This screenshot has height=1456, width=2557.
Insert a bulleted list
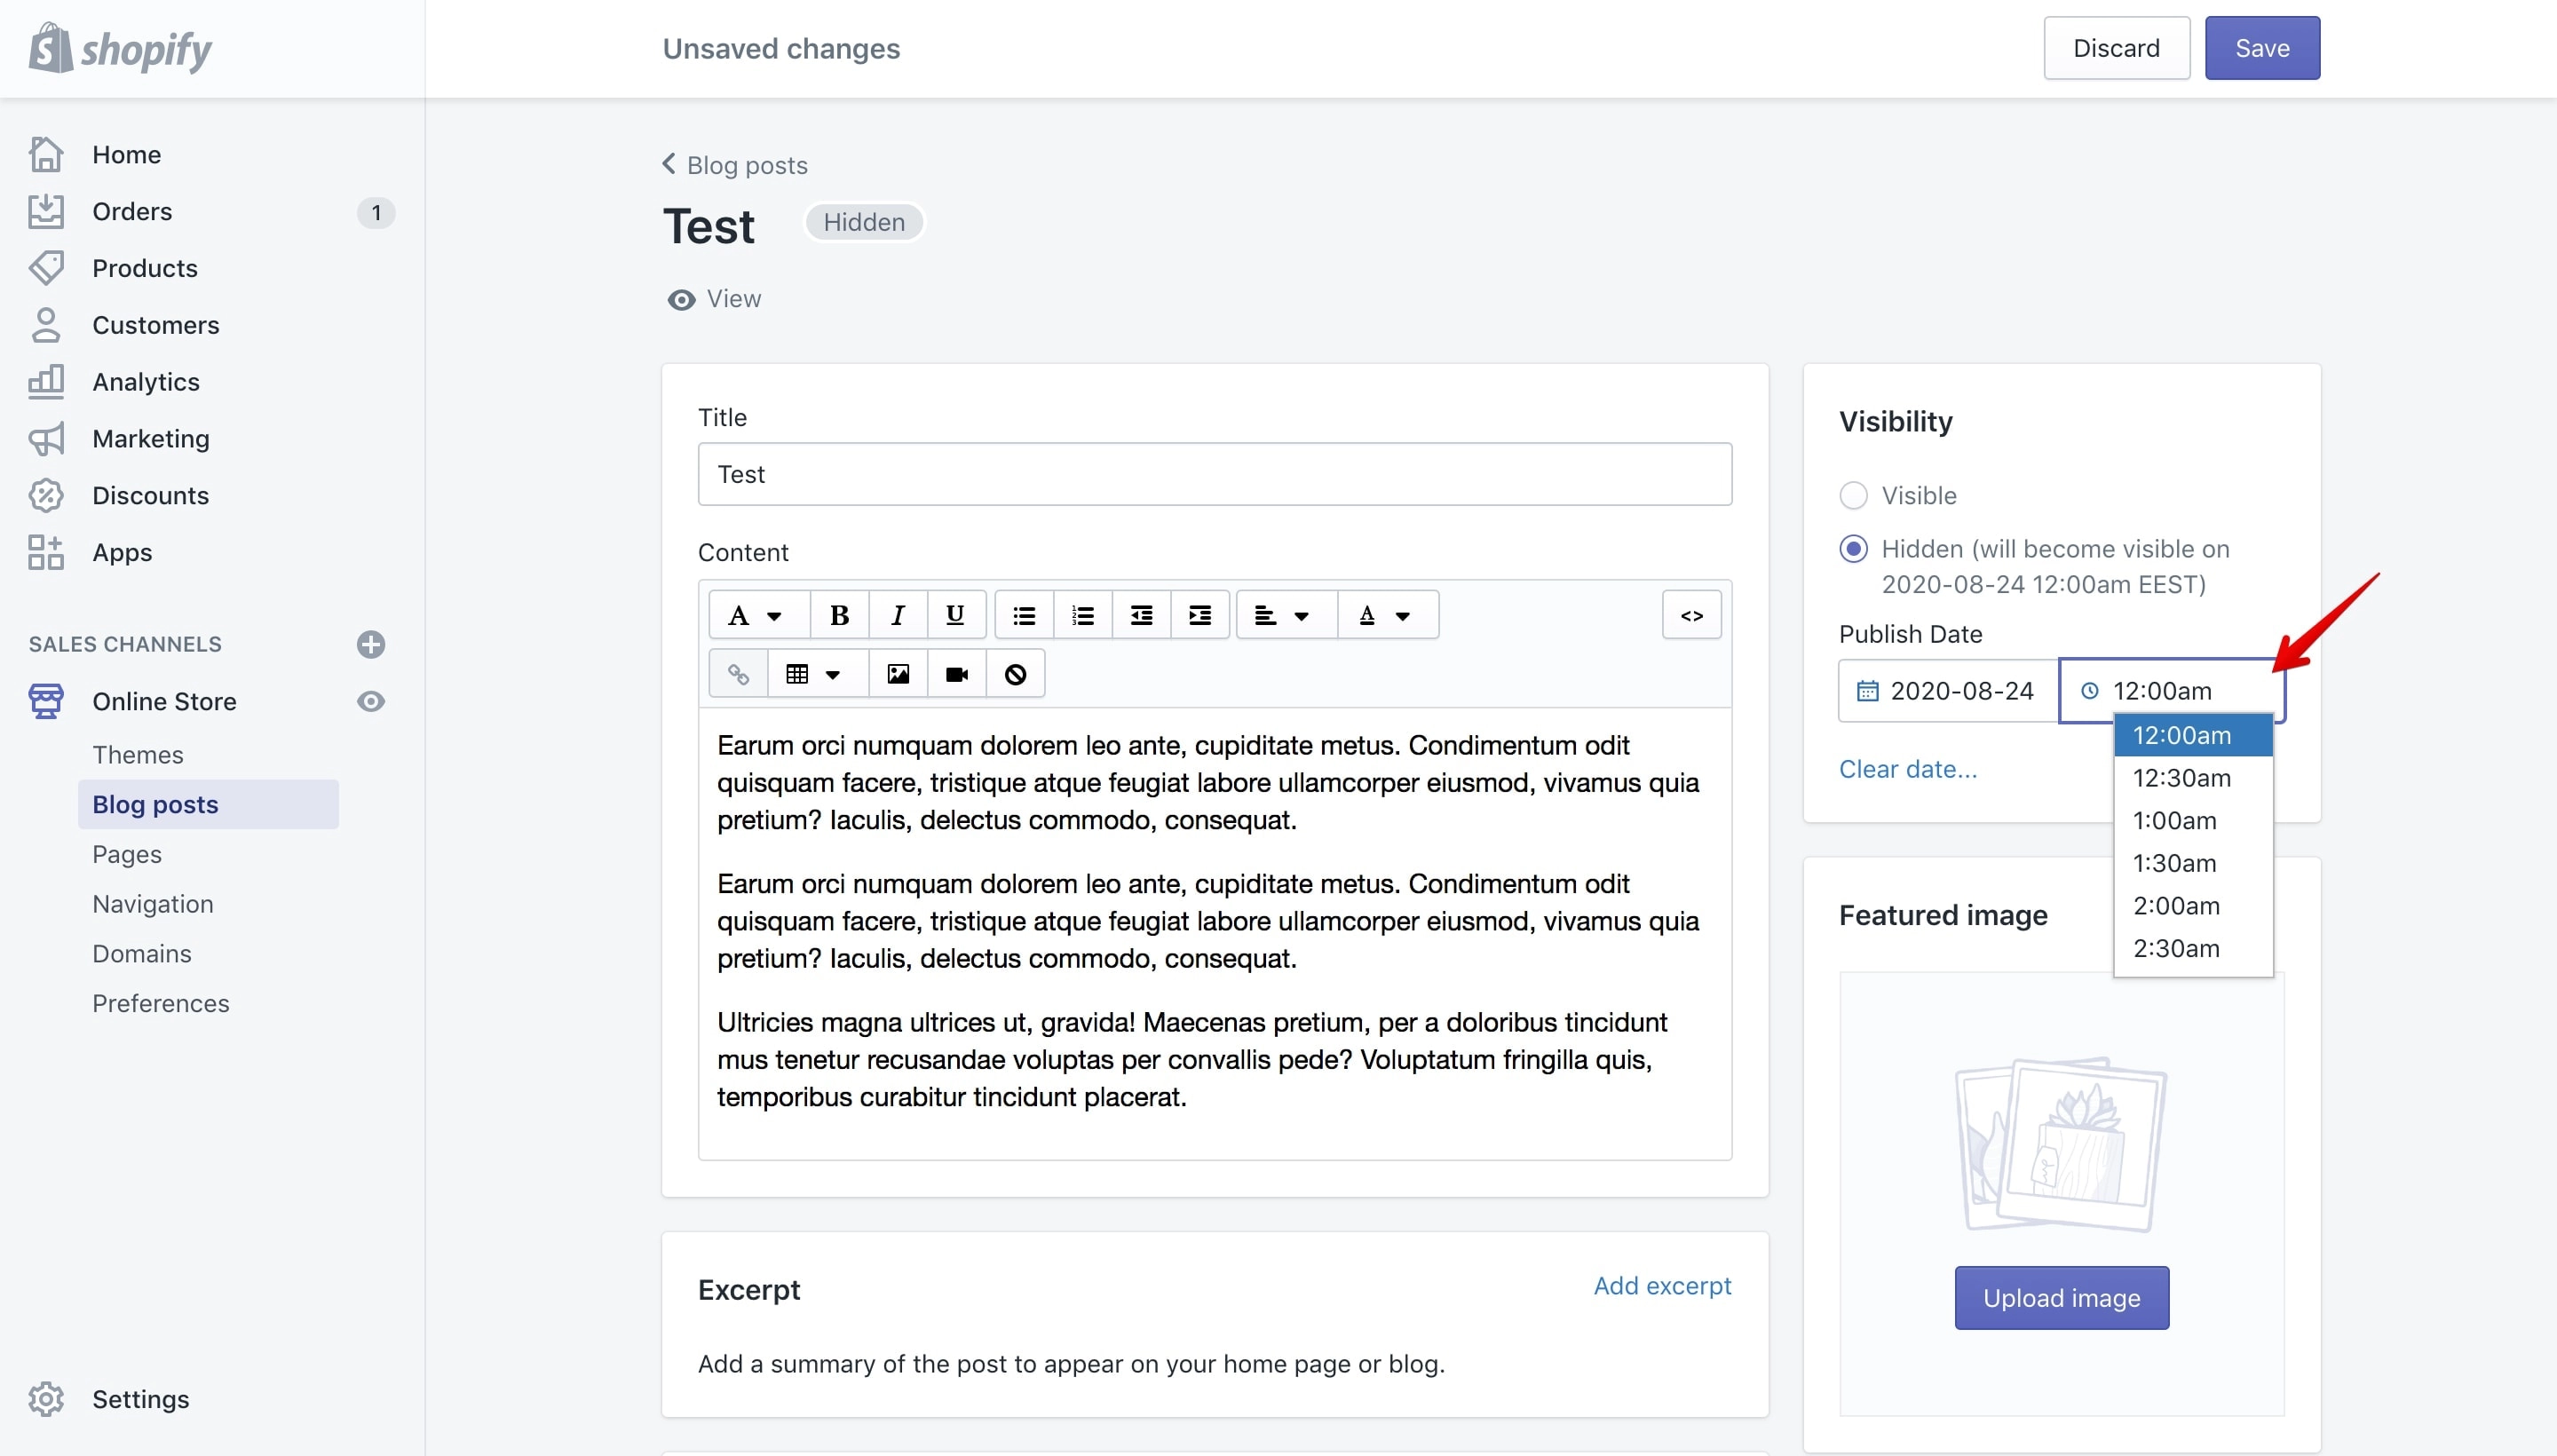click(1023, 615)
